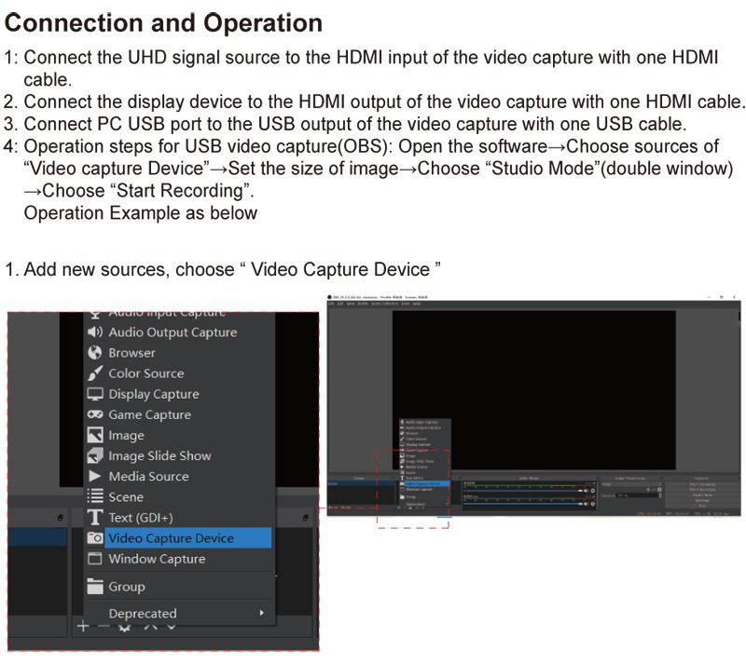Viewport: 746px width, 665px height.
Task: Select Window Capture in enlarged menu
Action: tap(157, 559)
